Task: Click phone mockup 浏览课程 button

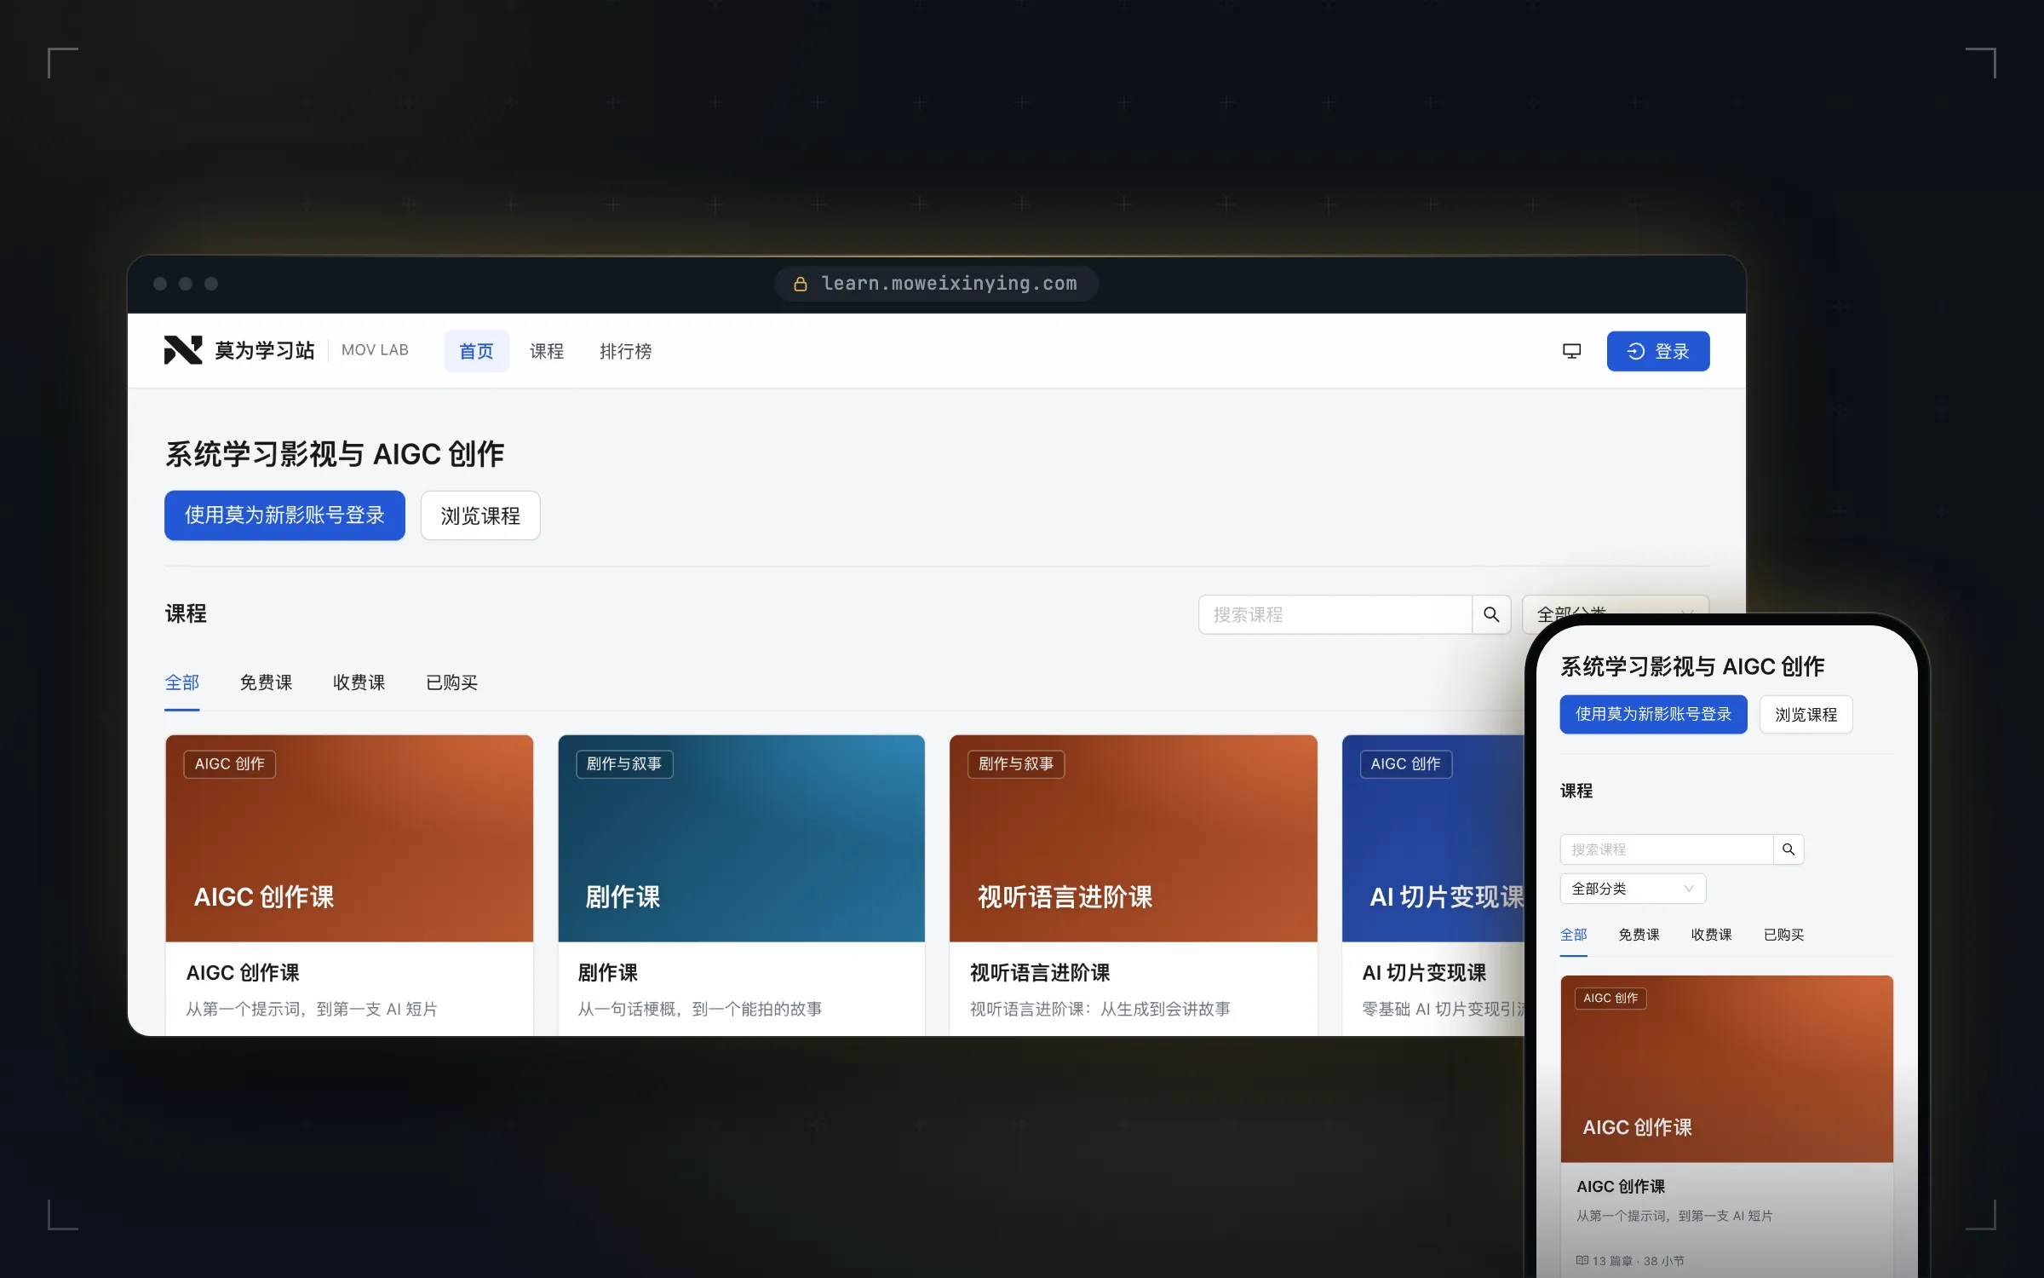Action: click(1806, 714)
